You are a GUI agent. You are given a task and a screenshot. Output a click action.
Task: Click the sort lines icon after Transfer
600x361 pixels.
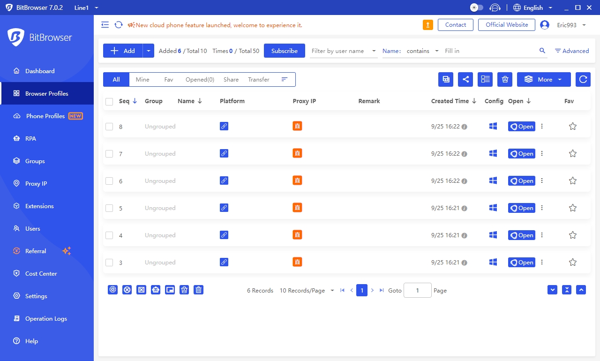284,80
